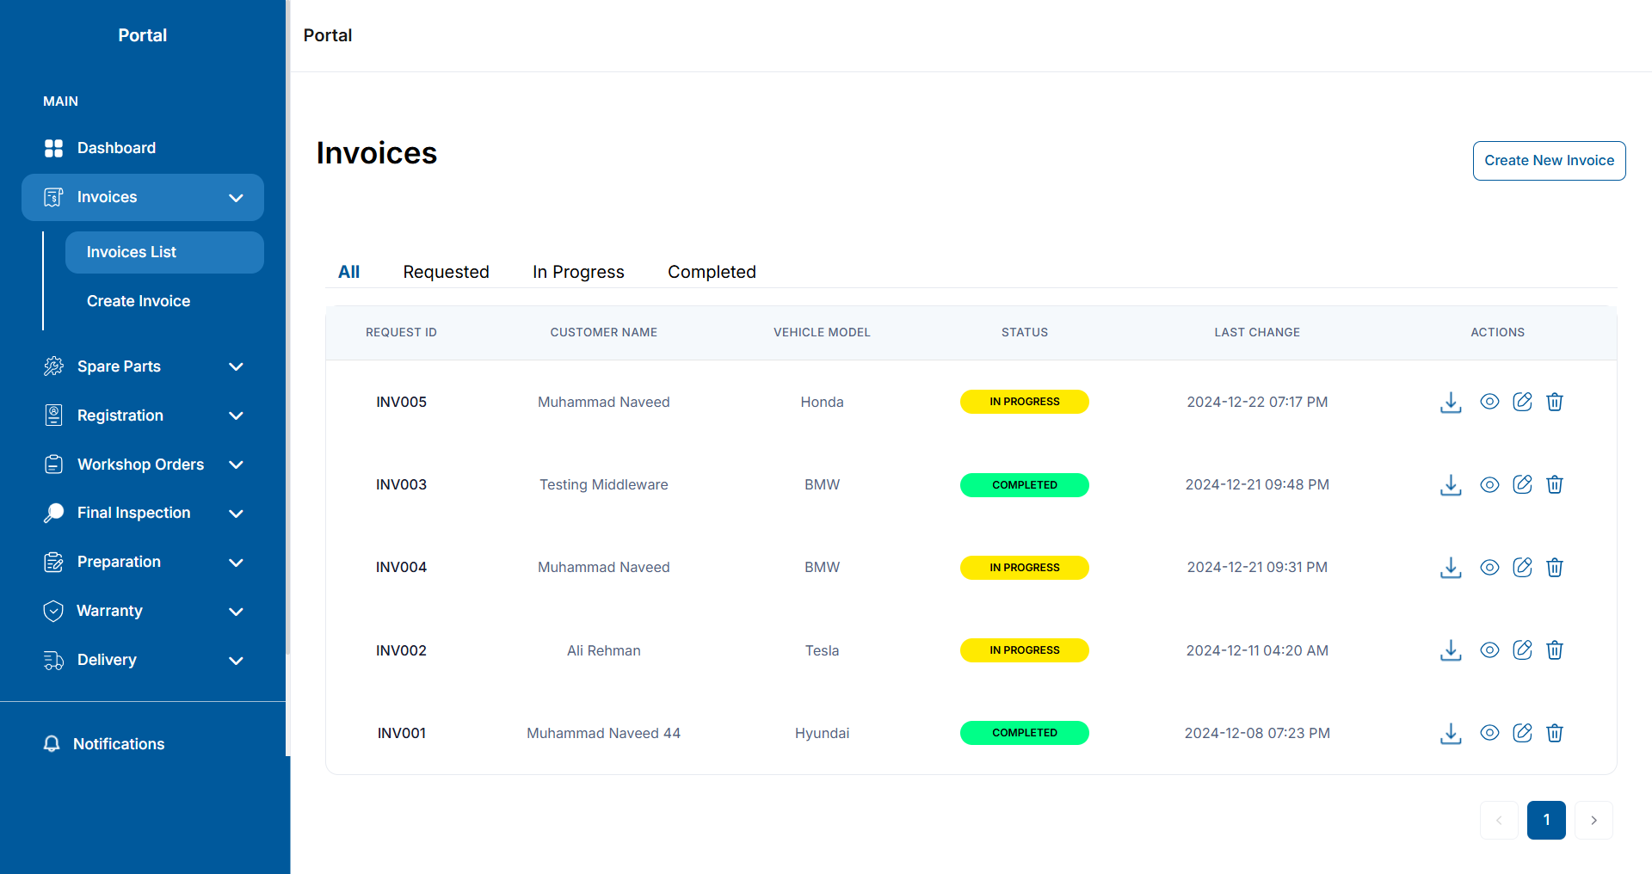The image size is (1652, 874).
Task: Click the Registration document icon
Action: (53, 415)
